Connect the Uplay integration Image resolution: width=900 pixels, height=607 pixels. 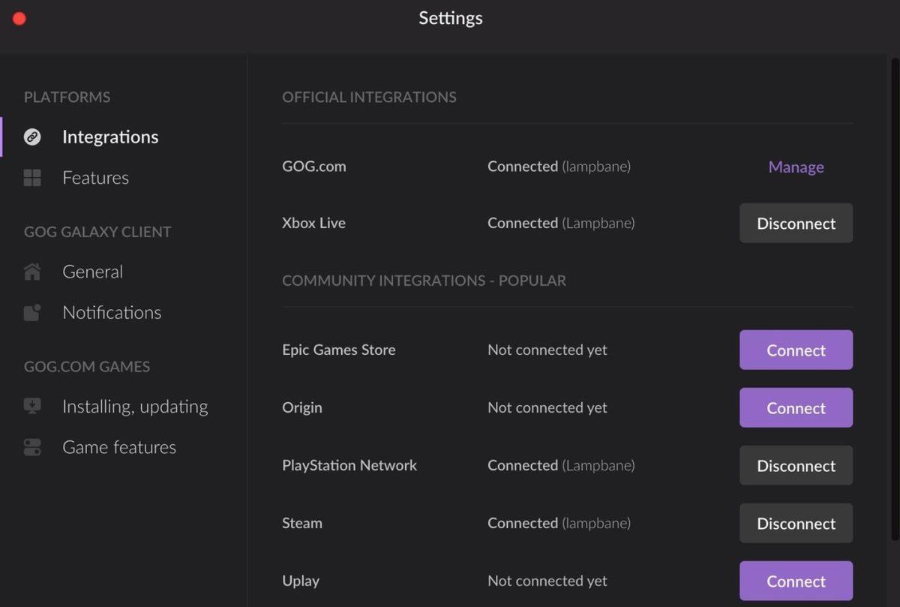[x=796, y=580]
